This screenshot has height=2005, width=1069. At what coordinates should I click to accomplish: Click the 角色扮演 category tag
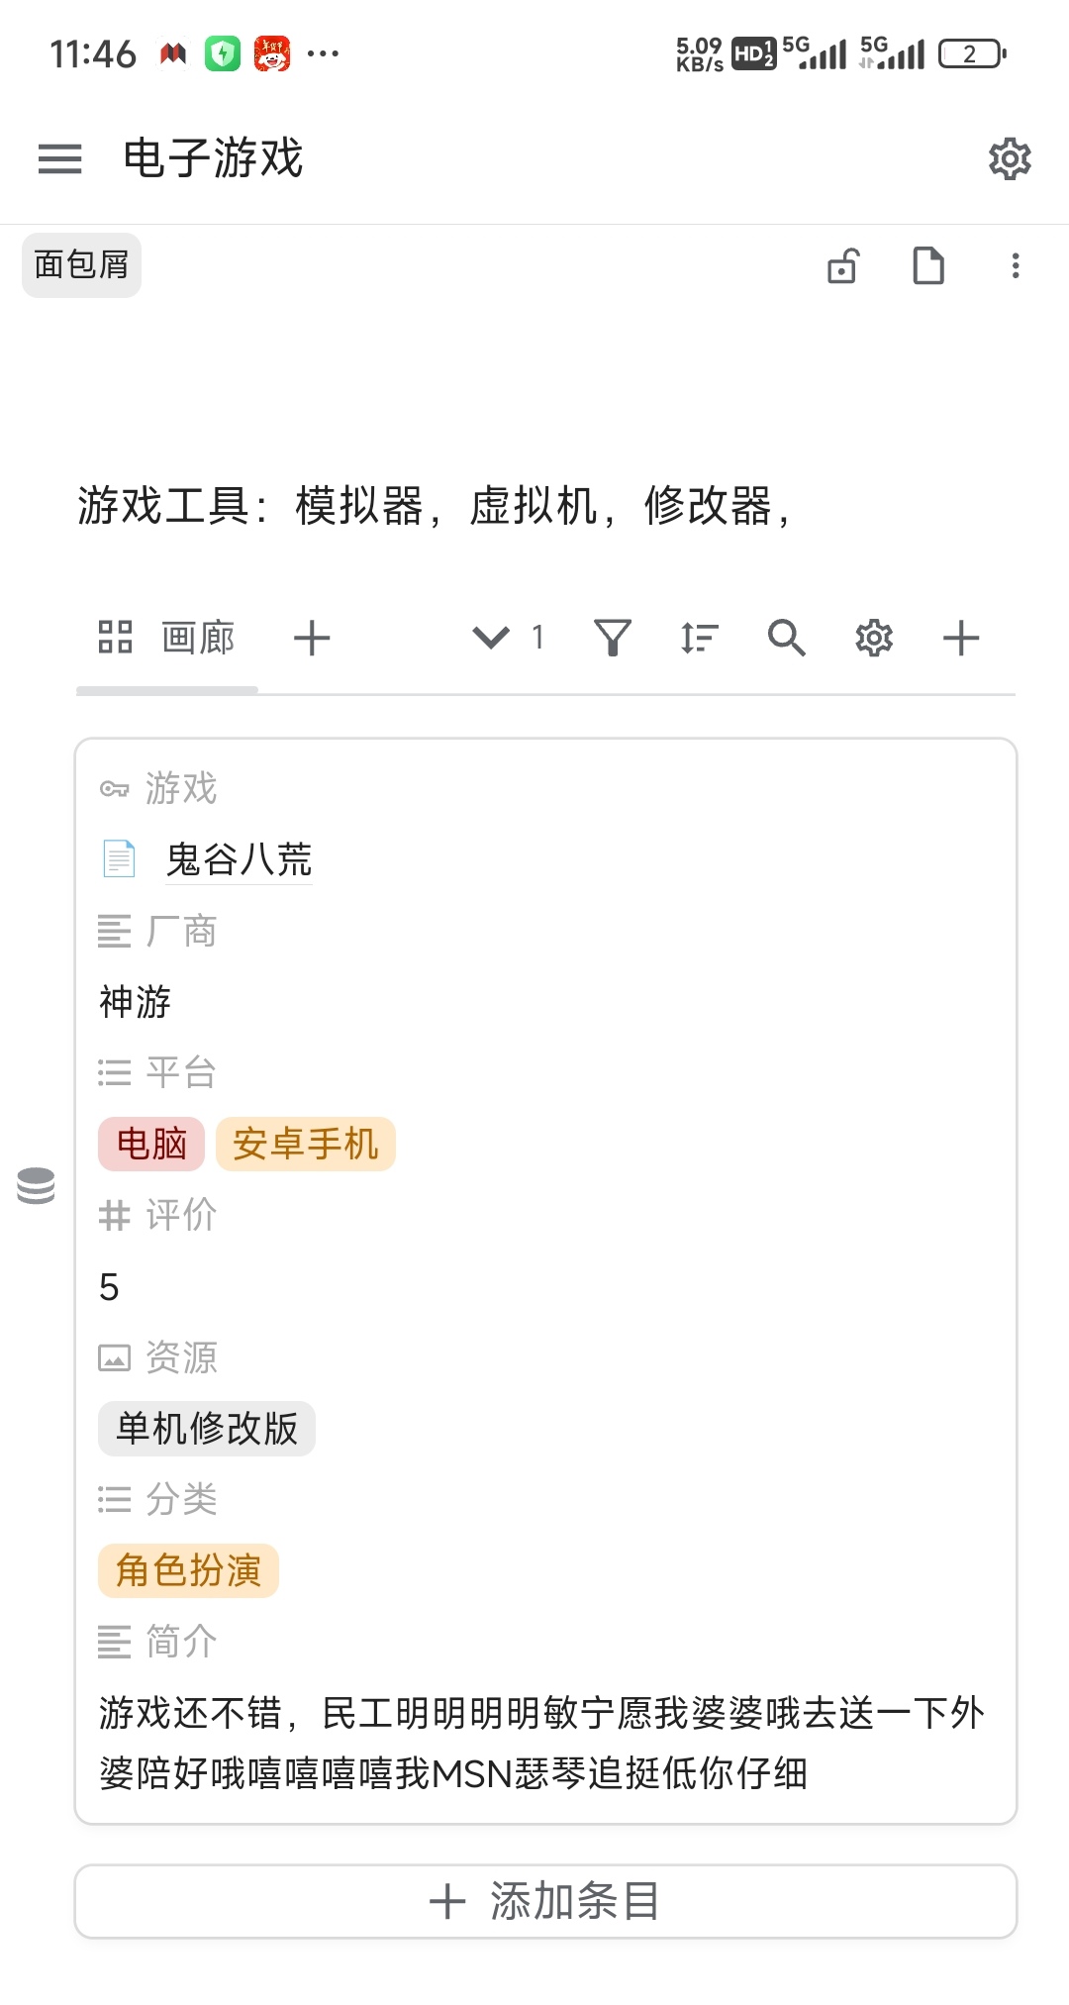click(188, 1571)
